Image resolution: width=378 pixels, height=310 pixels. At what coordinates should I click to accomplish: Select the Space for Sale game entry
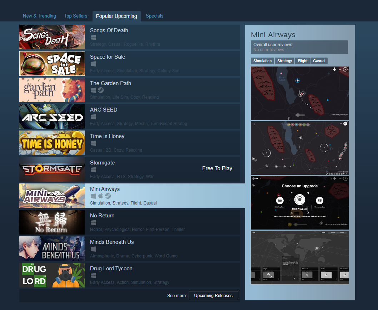(x=161, y=64)
